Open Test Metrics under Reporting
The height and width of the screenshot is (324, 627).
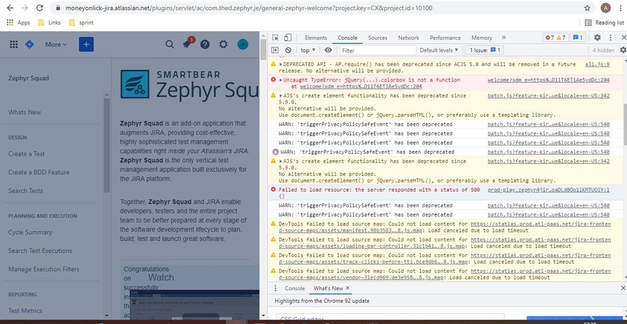[25, 310]
